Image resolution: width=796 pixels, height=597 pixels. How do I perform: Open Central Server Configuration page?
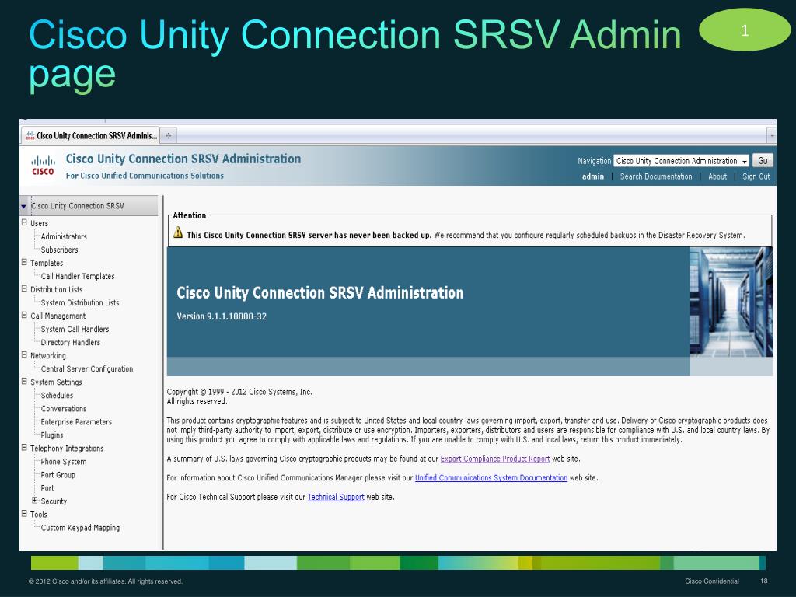(x=87, y=369)
